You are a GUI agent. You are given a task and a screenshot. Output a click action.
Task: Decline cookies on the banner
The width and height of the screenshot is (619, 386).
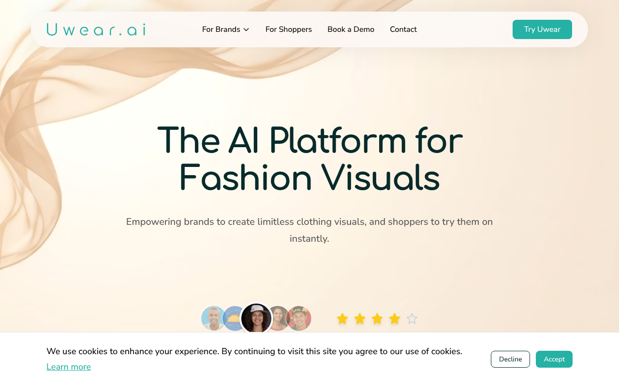[x=510, y=359]
